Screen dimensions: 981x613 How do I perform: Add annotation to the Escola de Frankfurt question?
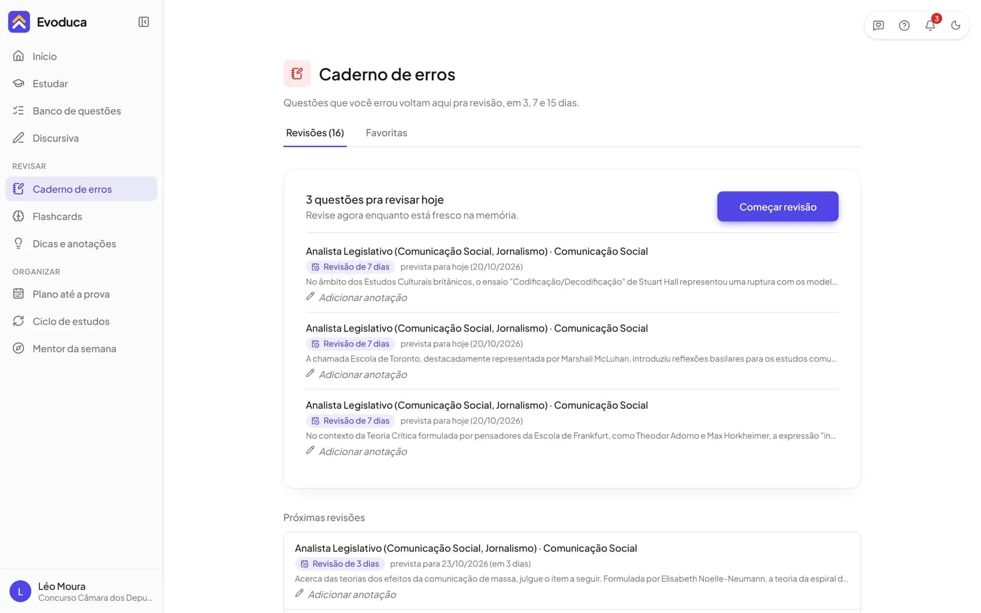click(357, 451)
